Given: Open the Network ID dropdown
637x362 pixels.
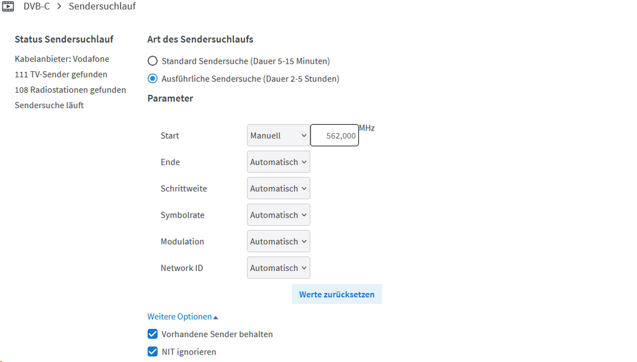Looking at the screenshot, I should (279, 268).
